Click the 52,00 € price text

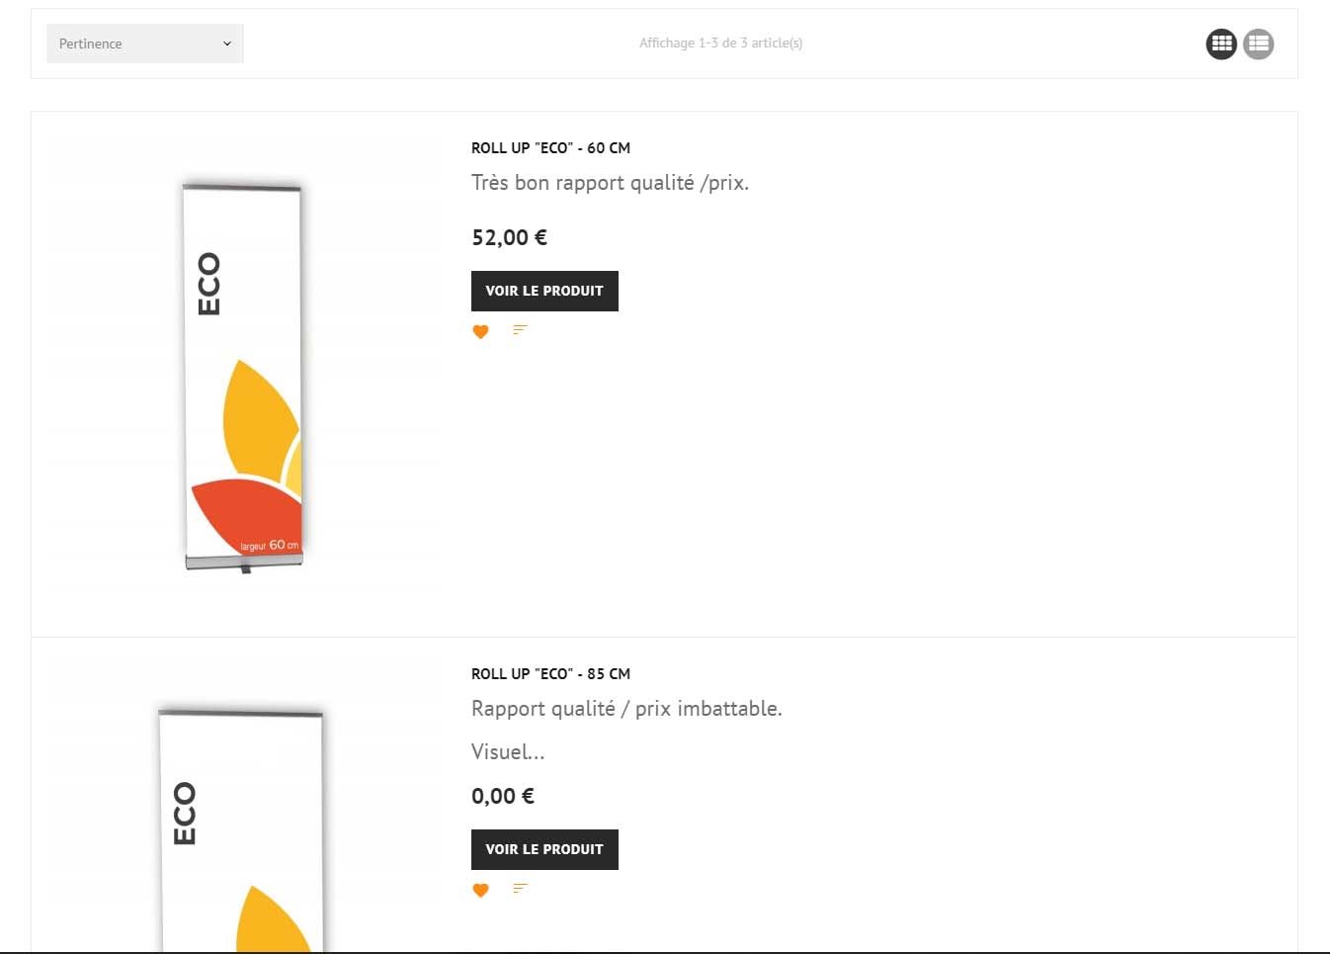509,237
